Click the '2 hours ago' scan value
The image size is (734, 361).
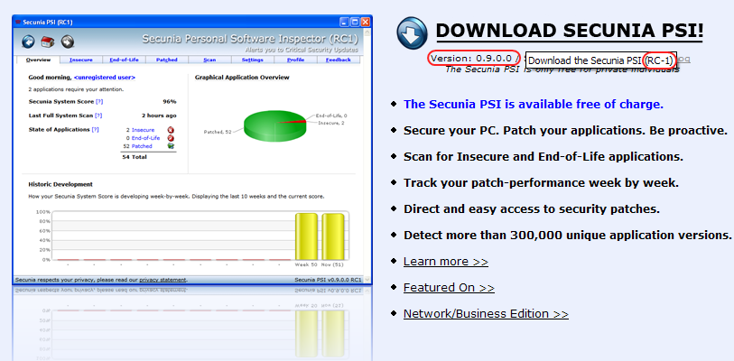coord(159,116)
